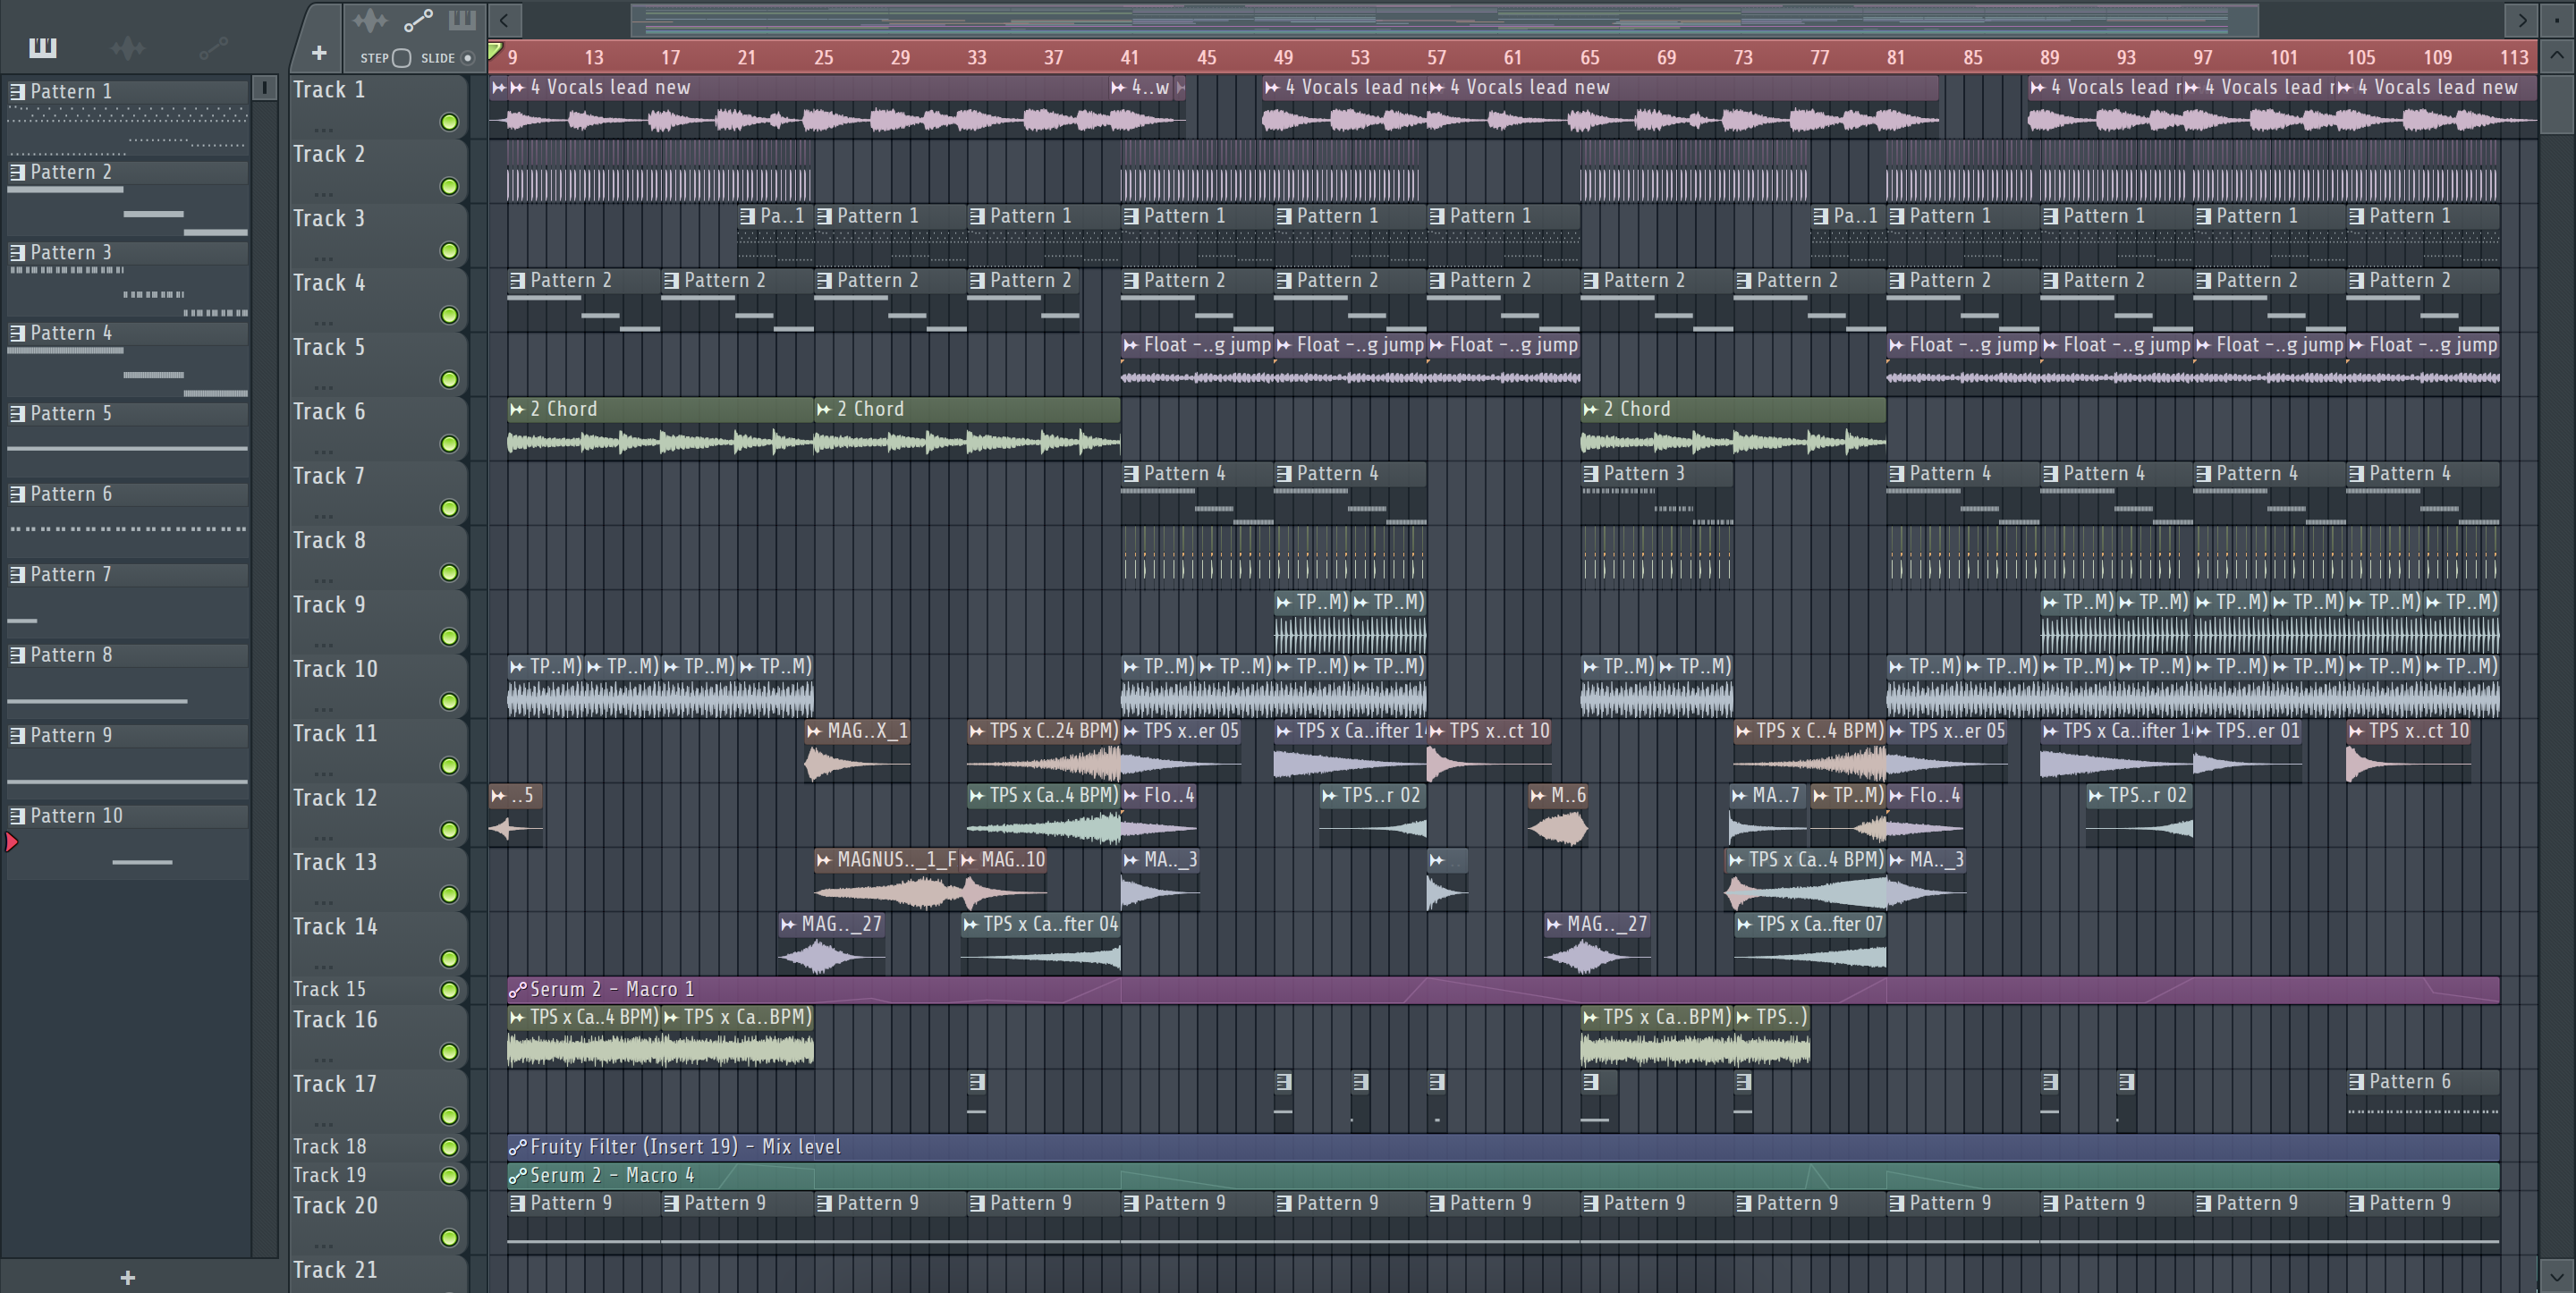
Task: Click the automation icon on Fruity Filter clip
Action: tap(517, 1147)
